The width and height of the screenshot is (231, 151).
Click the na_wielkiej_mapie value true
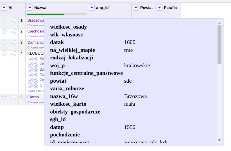(x=128, y=50)
